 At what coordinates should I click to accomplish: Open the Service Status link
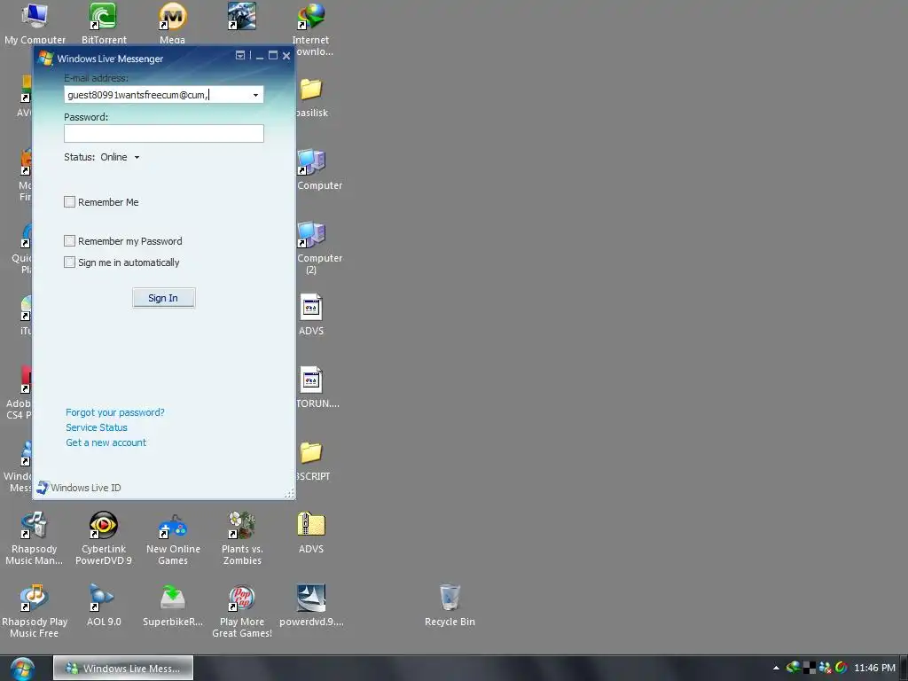[96, 427]
